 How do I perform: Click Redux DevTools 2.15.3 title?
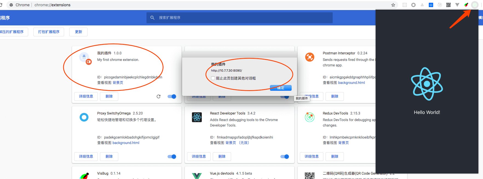point(341,113)
